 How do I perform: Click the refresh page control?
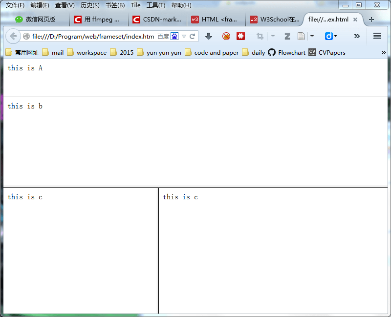point(193,36)
